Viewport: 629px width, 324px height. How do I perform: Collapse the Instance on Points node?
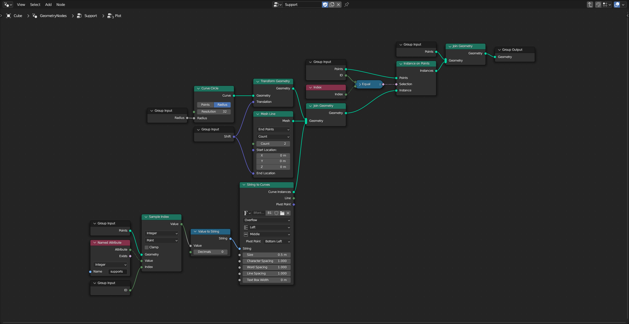[x=400, y=64]
